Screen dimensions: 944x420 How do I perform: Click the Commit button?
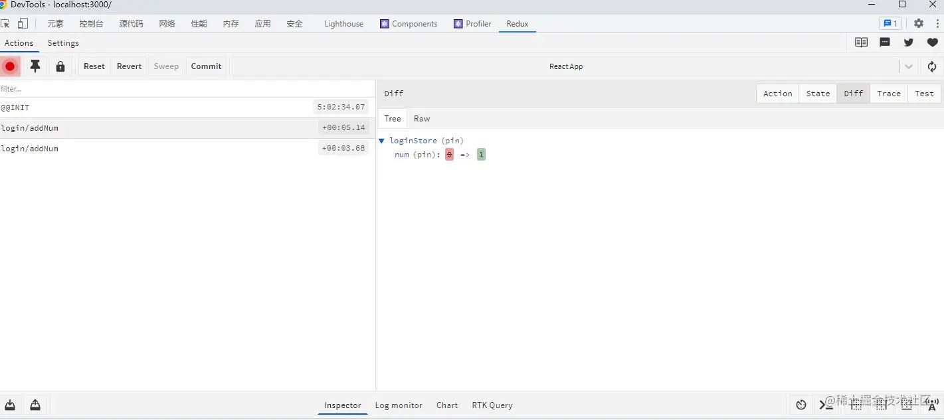point(206,66)
